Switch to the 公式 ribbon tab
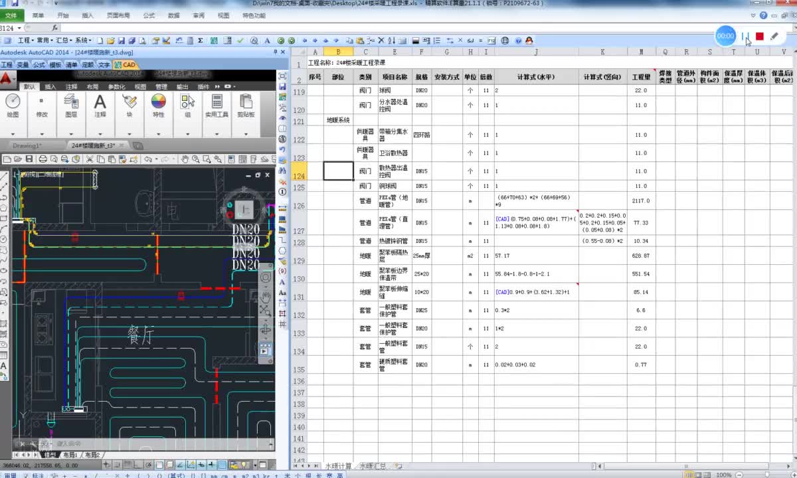This screenshot has height=478, width=797. point(149,15)
